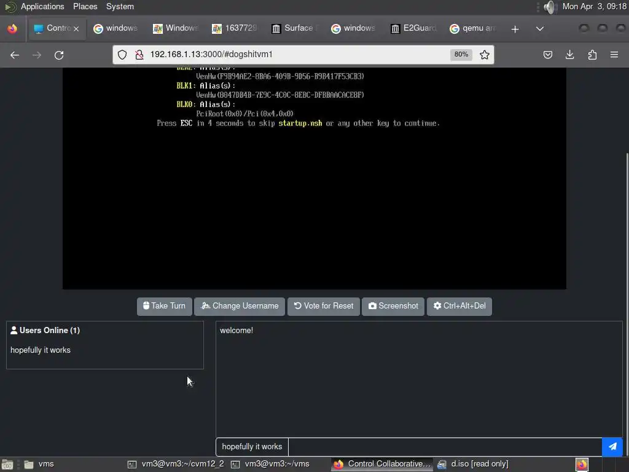Open the Places menu
Screen dimensions: 629x472
[85, 7]
